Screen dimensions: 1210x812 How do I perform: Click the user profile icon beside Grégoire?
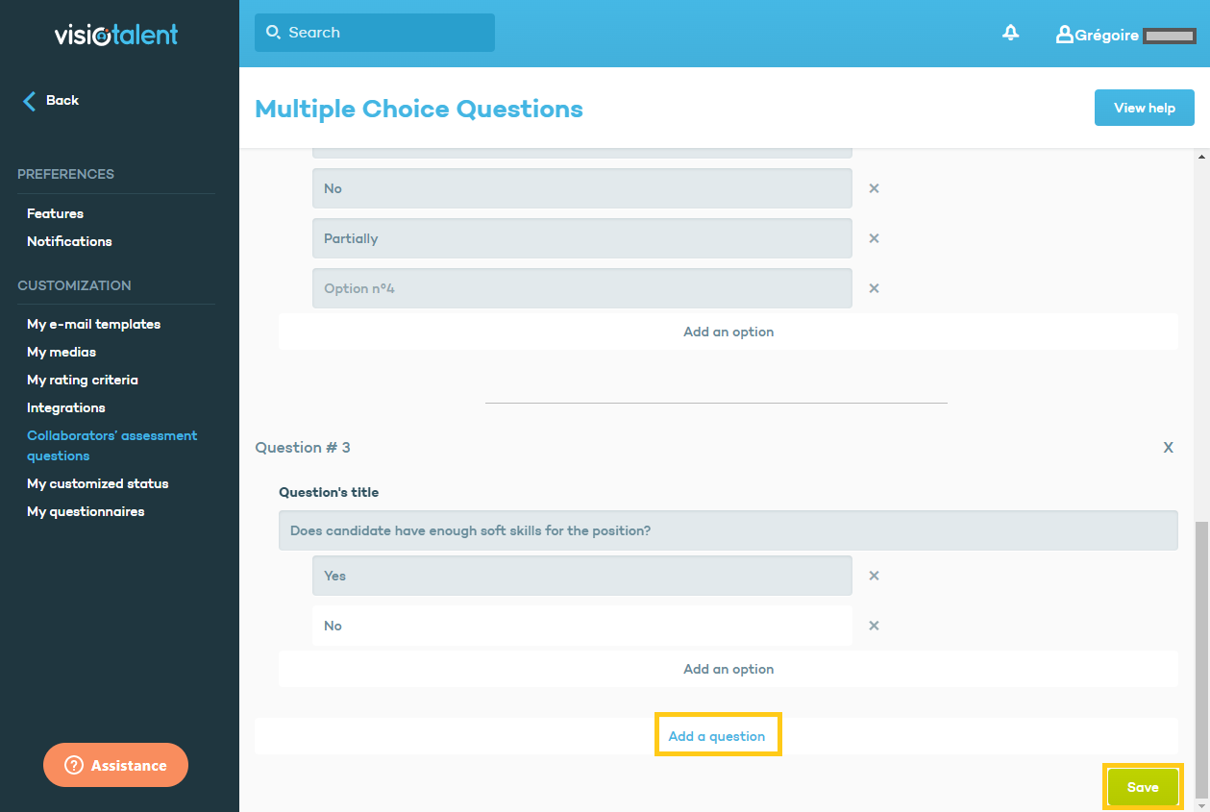point(1064,35)
